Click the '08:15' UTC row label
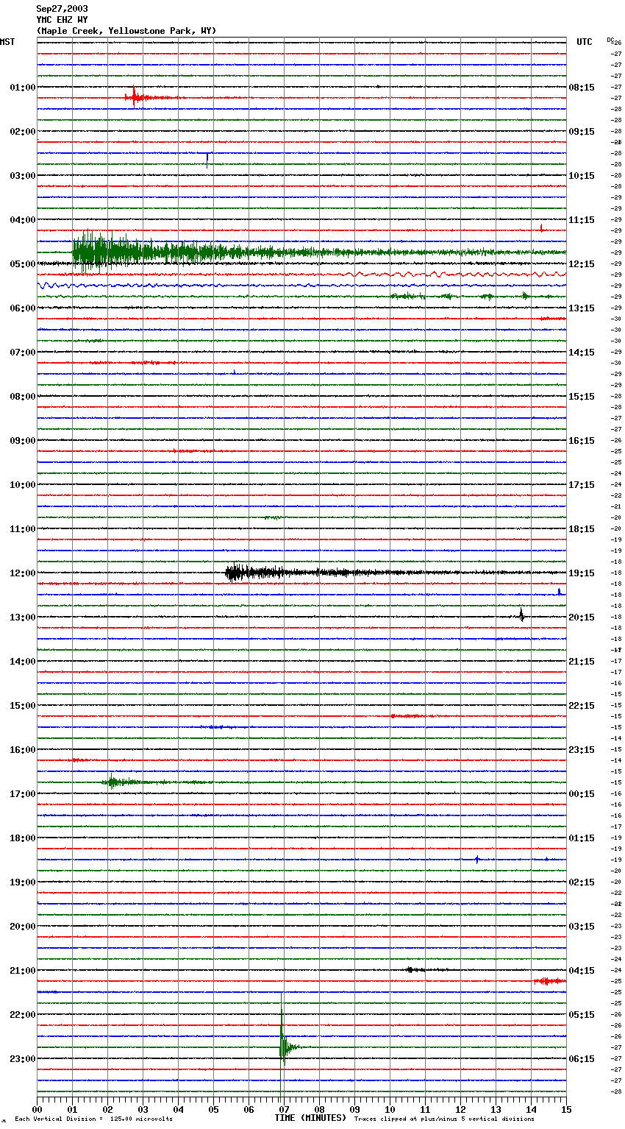625x1129 pixels. [x=582, y=88]
